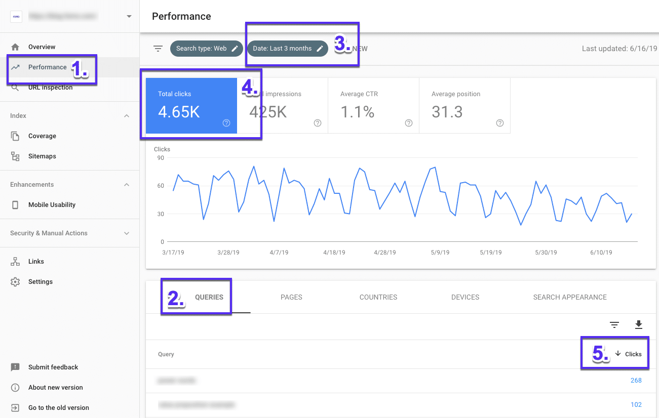659x418 pixels.
Task: Switch to the Pages tab
Action: click(291, 297)
